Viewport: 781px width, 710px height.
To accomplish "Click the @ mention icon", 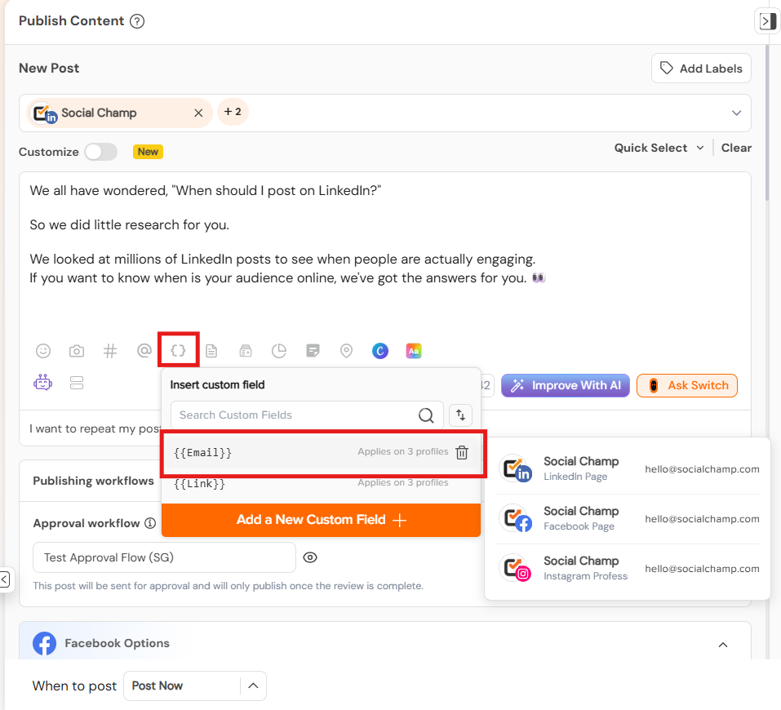I will [144, 351].
